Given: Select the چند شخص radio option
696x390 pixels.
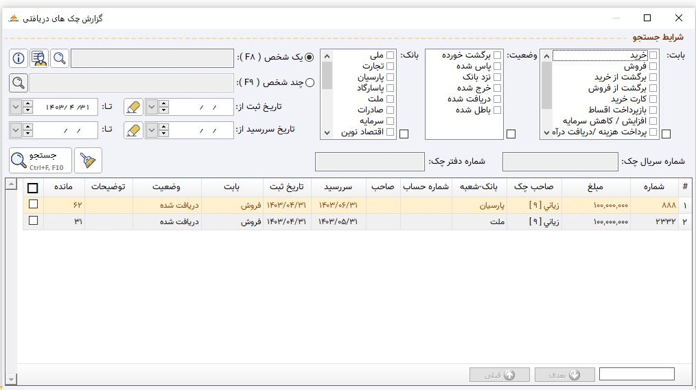Looking at the screenshot, I should point(310,82).
